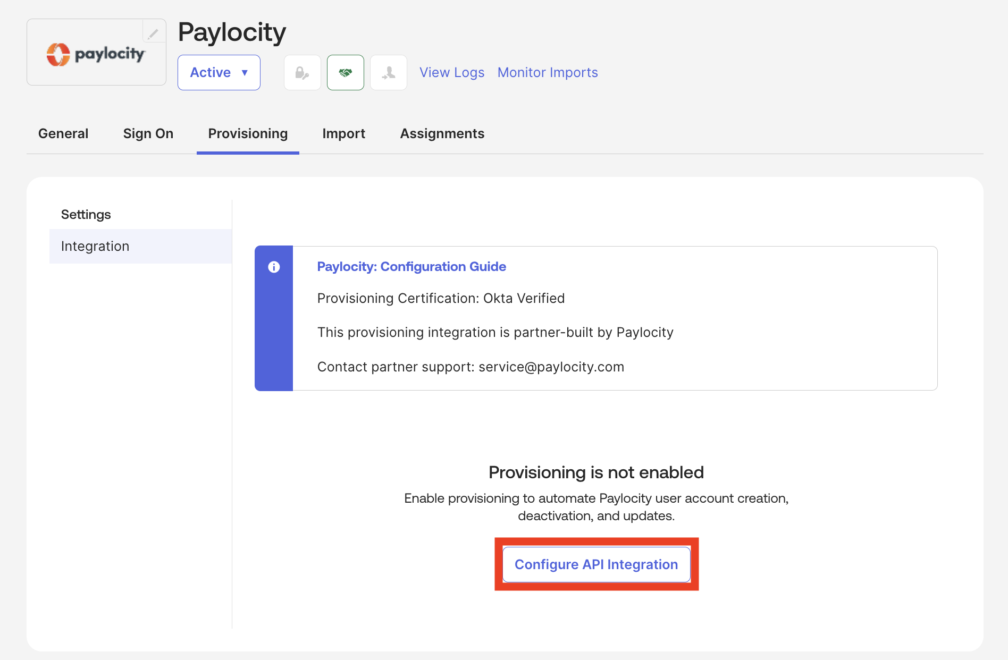Select Integration in Settings sidebar

(x=140, y=246)
